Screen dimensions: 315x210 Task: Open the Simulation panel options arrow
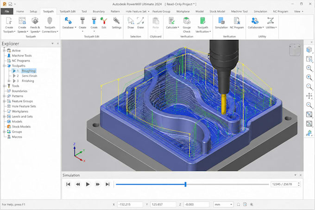(x=295, y=175)
